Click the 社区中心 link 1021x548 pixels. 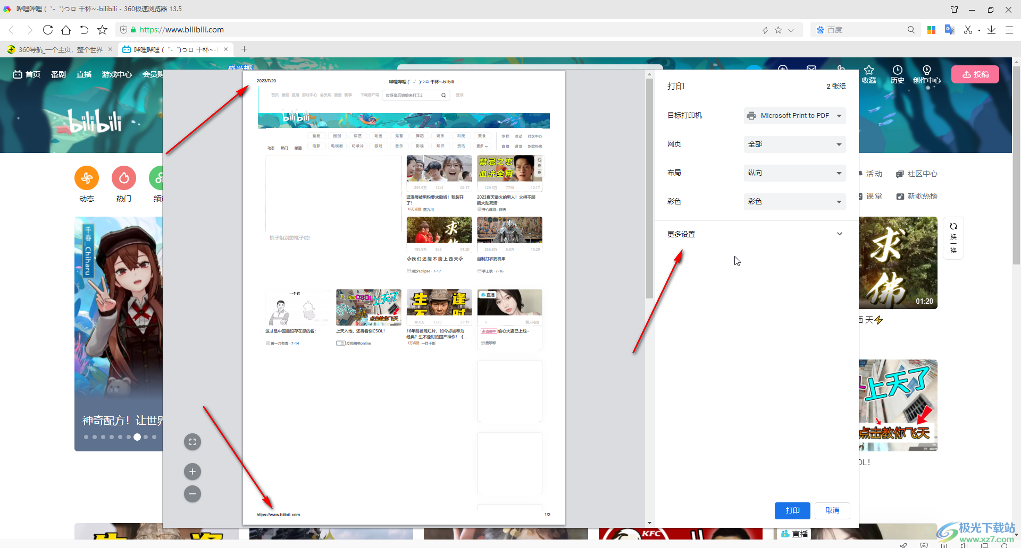917,174
